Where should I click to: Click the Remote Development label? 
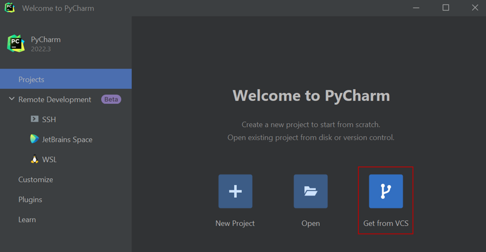[54, 100]
